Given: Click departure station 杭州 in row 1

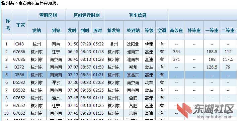Looking at the screenshot, I should pos(37,44).
